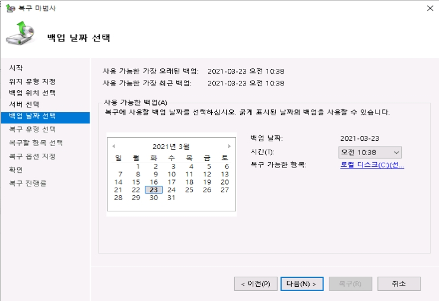
Task: Select March 19 in calendar
Action: click(x=207, y=182)
